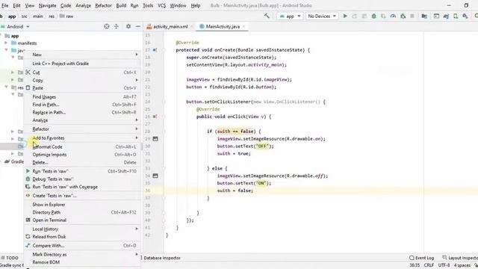Run 'Tests in raw' menu entry
Image resolution: width=478 pixels, height=269 pixels.
tap(82, 171)
